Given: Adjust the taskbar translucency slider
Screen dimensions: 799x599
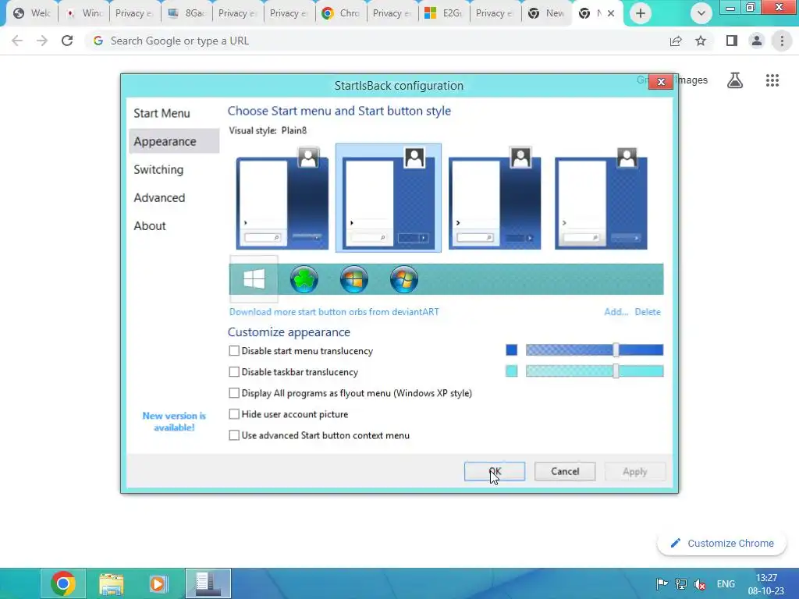Looking at the screenshot, I should (x=616, y=371).
